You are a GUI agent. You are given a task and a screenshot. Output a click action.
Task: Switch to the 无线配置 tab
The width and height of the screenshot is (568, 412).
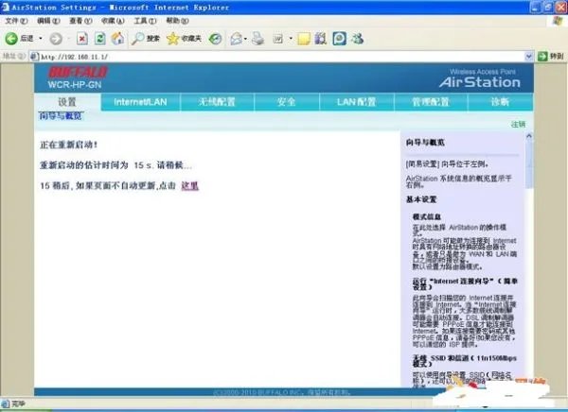[x=217, y=102]
